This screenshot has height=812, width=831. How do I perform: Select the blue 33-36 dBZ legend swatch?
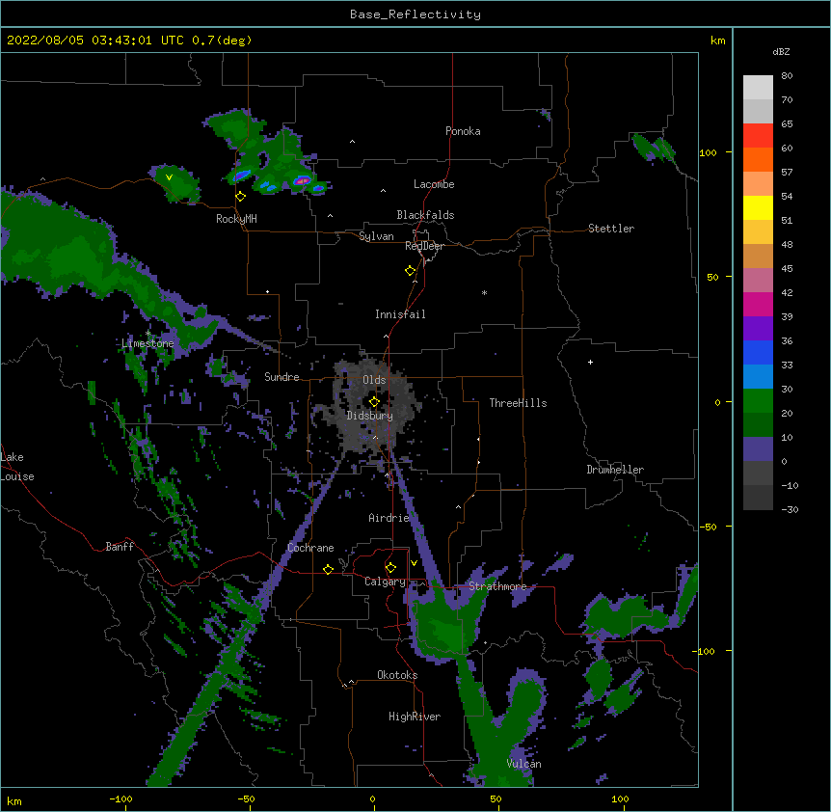pyautogui.click(x=758, y=352)
